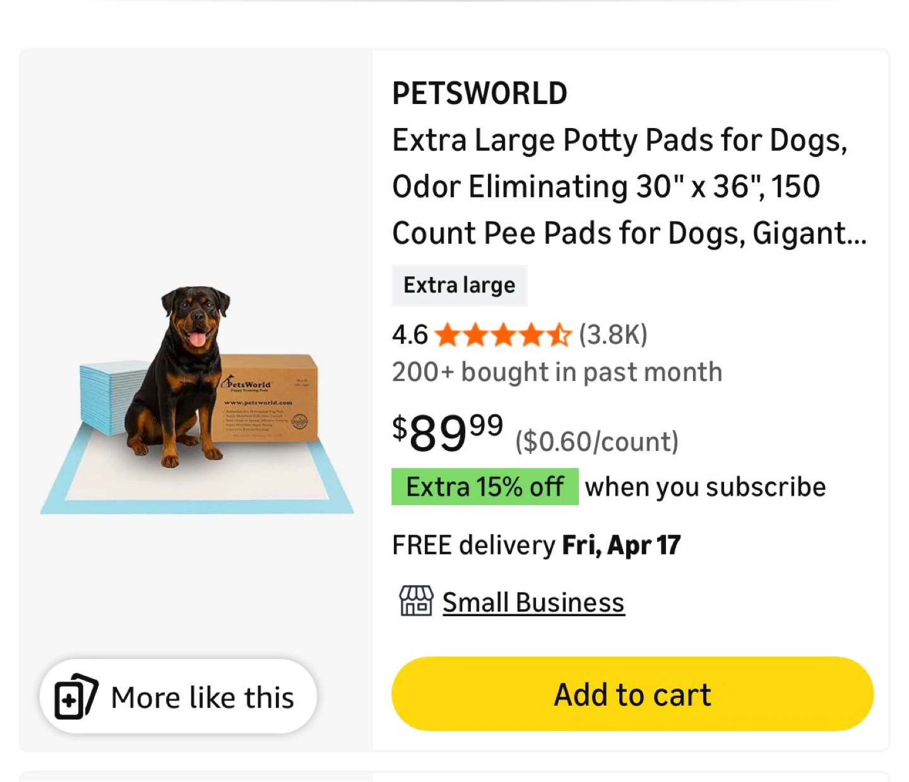Click the PETSWORLD brand name
Image resolution: width=909 pixels, height=782 pixels.
[x=480, y=93]
